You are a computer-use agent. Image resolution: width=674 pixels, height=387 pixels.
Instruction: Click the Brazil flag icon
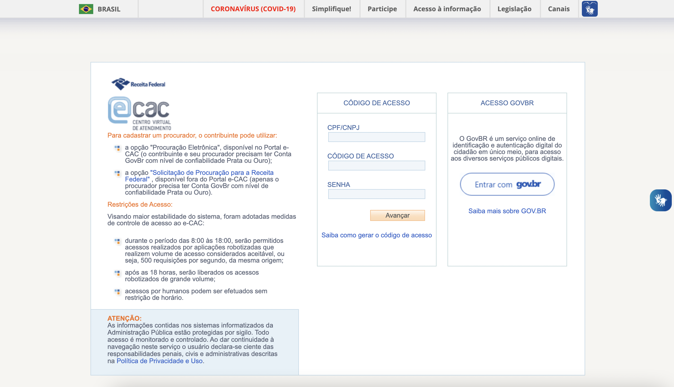86,9
